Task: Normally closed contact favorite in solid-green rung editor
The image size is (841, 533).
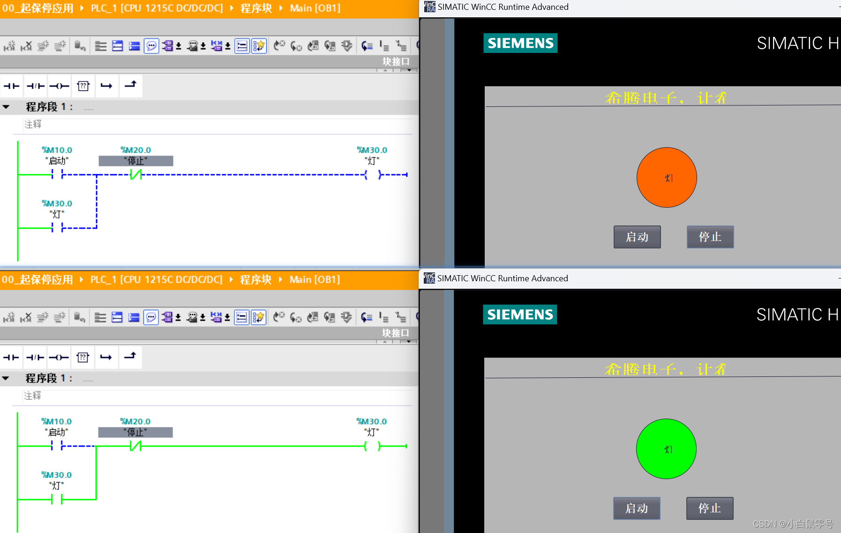Action: [x=35, y=357]
